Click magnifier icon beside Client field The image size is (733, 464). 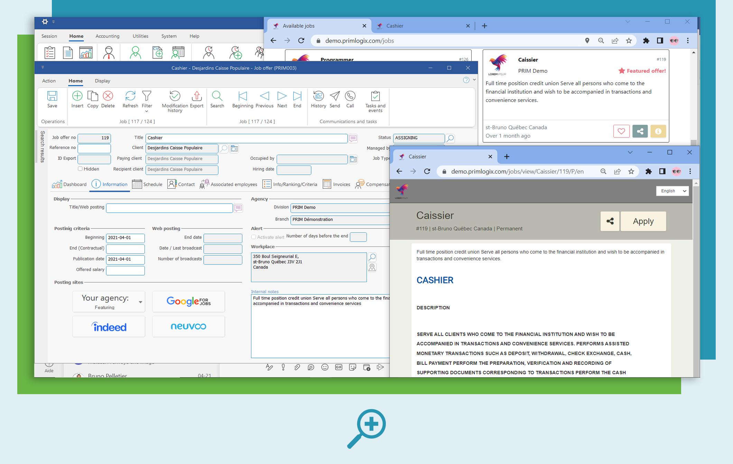coord(224,148)
